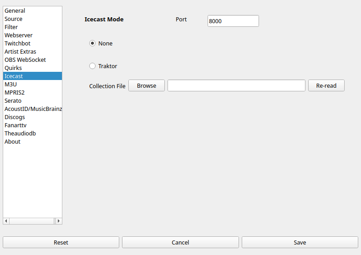Viewport: 361px width, 255px height.
Task: Save the settings
Action: click(300, 242)
